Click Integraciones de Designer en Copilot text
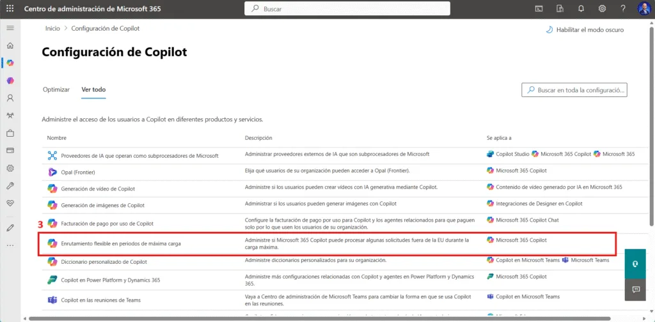 point(539,204)
